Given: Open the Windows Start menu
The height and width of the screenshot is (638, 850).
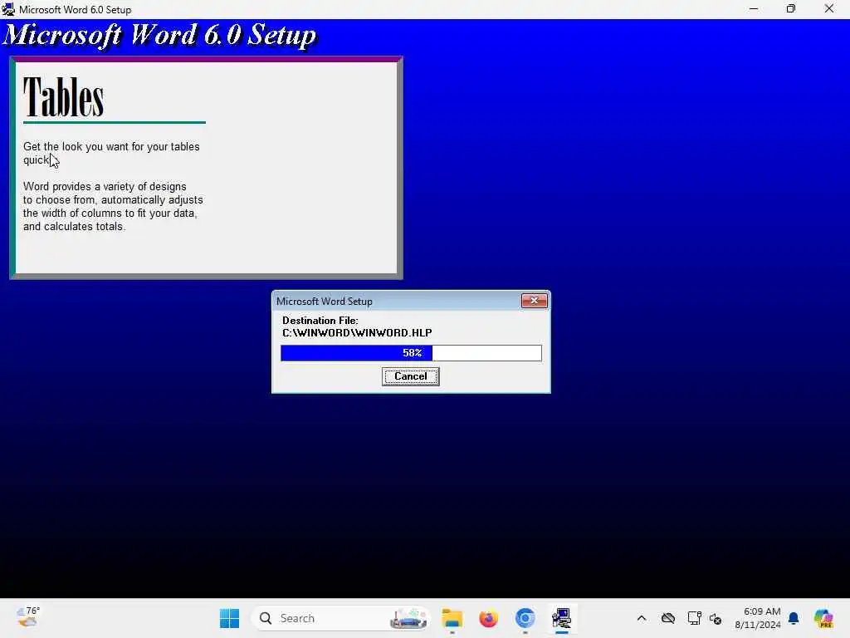Looking at the screenshot, I should point(229,618).
